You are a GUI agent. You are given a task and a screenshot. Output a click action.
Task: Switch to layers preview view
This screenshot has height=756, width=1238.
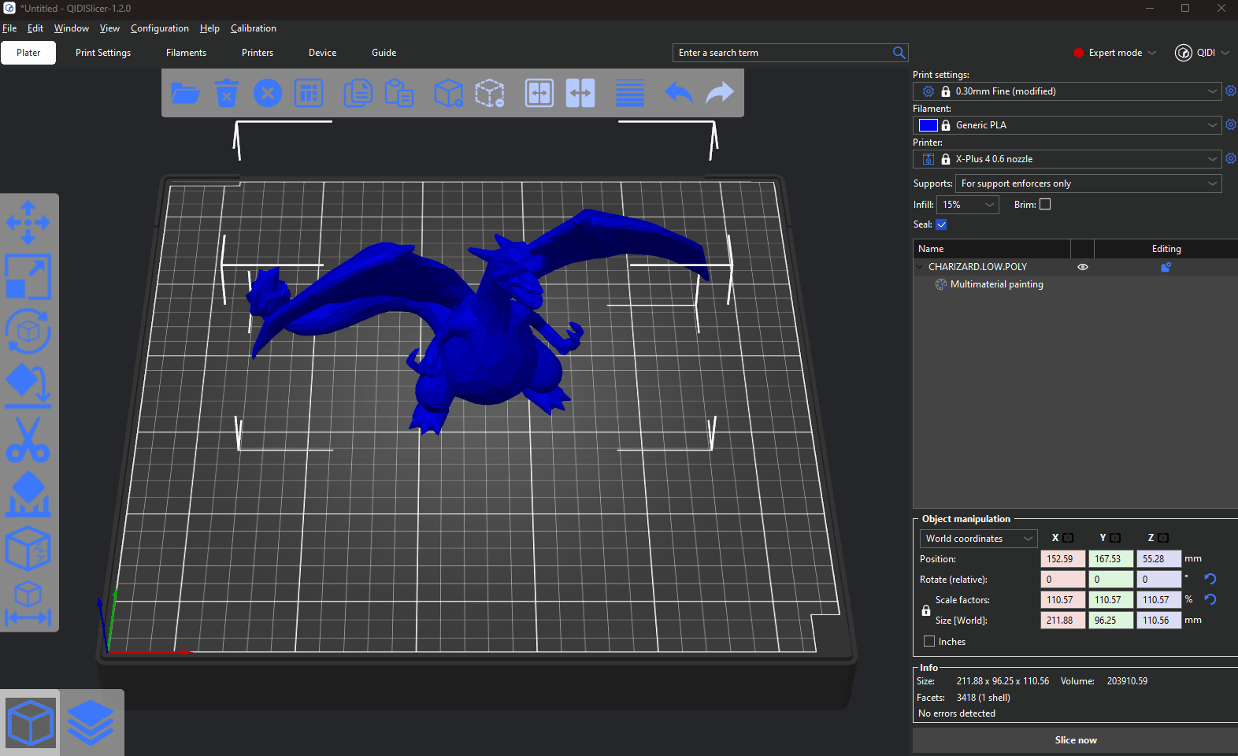91,722
